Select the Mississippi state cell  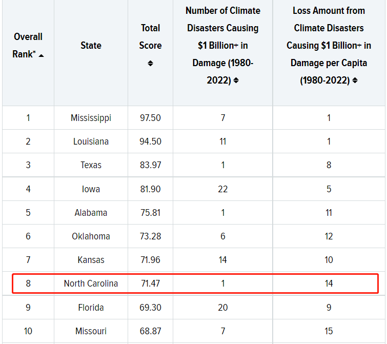click(x=91, y=118)
